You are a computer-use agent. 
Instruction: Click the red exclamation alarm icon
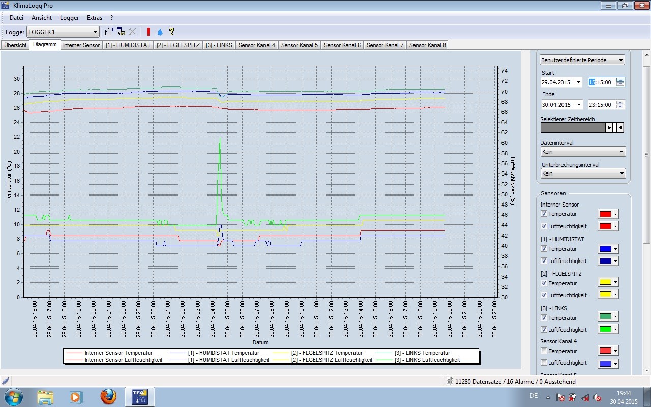pos(149,32)
